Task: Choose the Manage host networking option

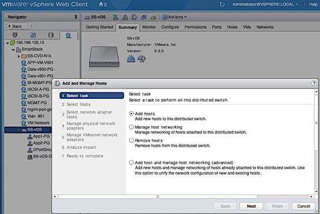Action: click(x=131, y=127)
